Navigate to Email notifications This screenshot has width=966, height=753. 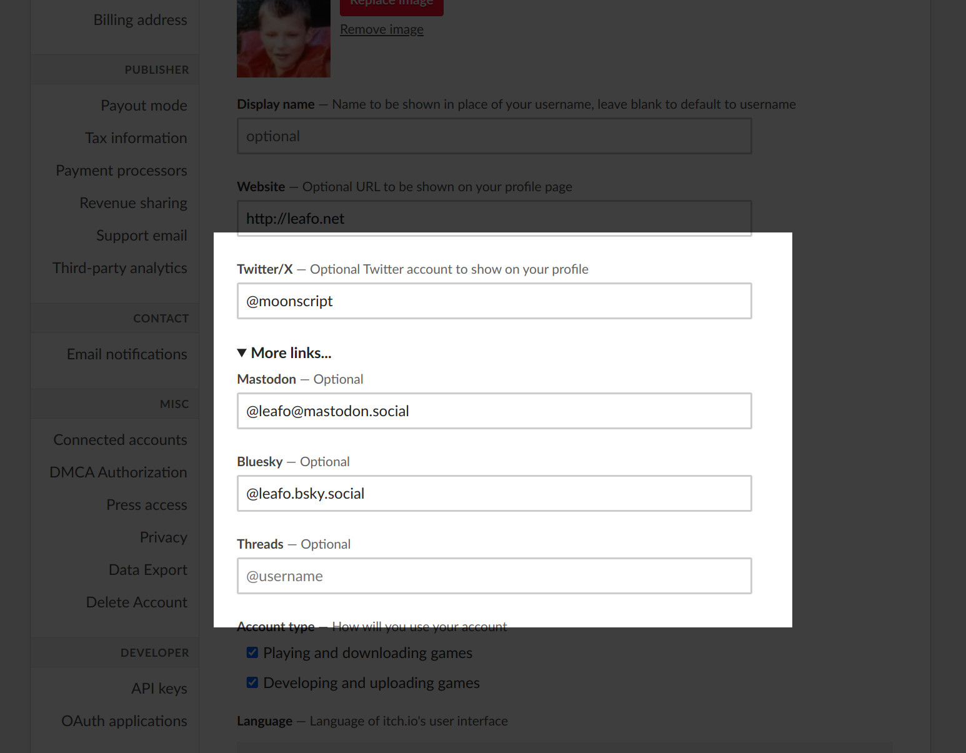click(127, 354)
